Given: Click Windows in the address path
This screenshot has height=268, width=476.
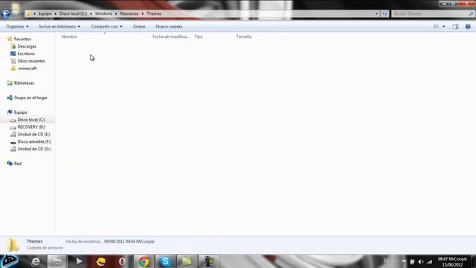Looking at the screenshot, I should 103,13.
